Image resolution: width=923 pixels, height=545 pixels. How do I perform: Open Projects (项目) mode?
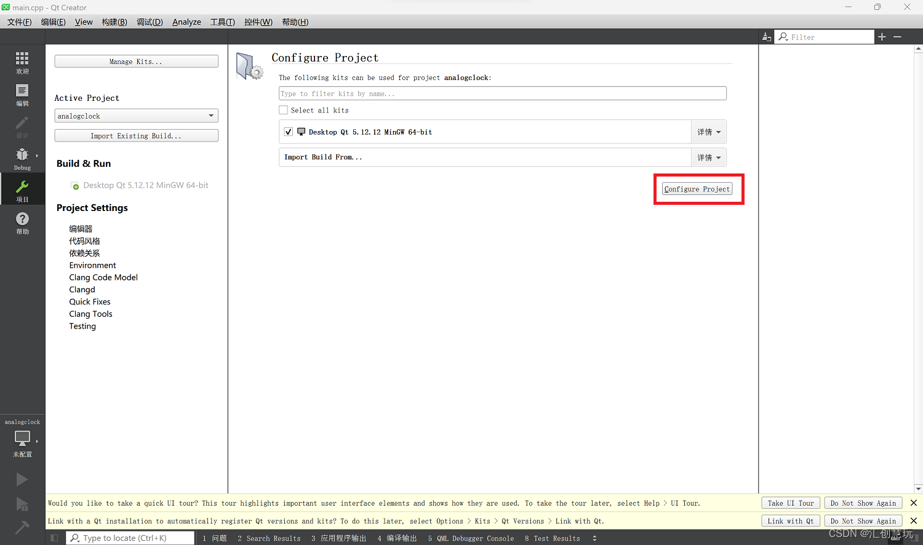pyautogui.click(x=22, y=191)
